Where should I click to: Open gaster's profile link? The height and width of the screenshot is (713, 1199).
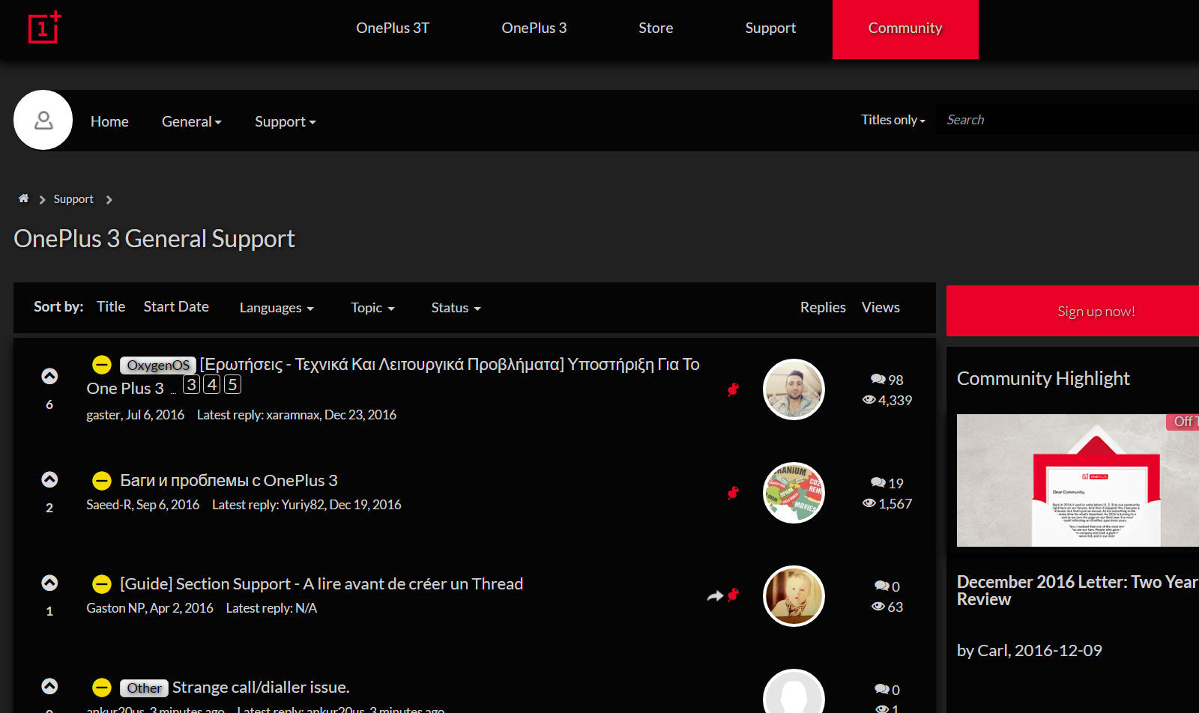pos(103,415)
